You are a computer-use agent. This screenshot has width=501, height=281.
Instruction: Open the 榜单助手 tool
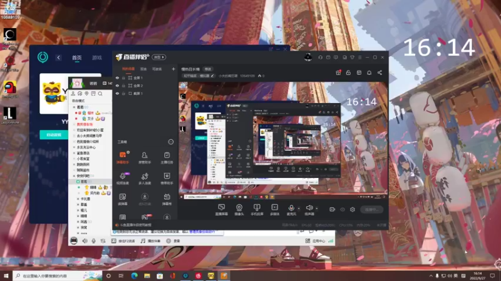click(x=167, y=179)
